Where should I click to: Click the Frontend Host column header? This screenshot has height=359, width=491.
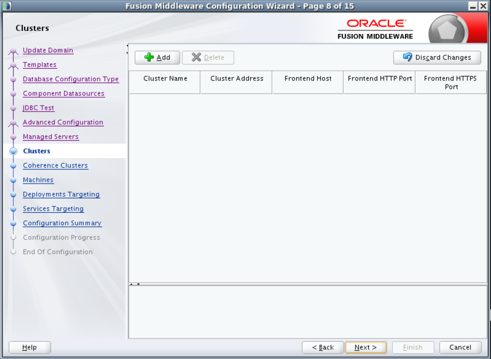(308, 83)
